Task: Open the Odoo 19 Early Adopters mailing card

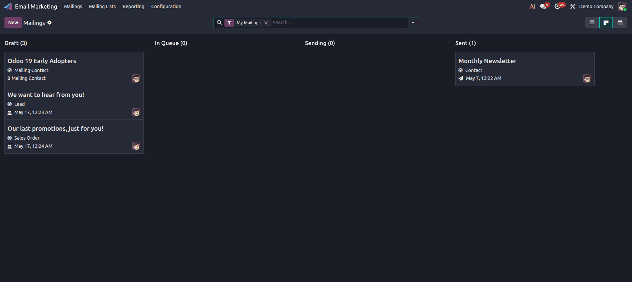Action: click(74, 69)
